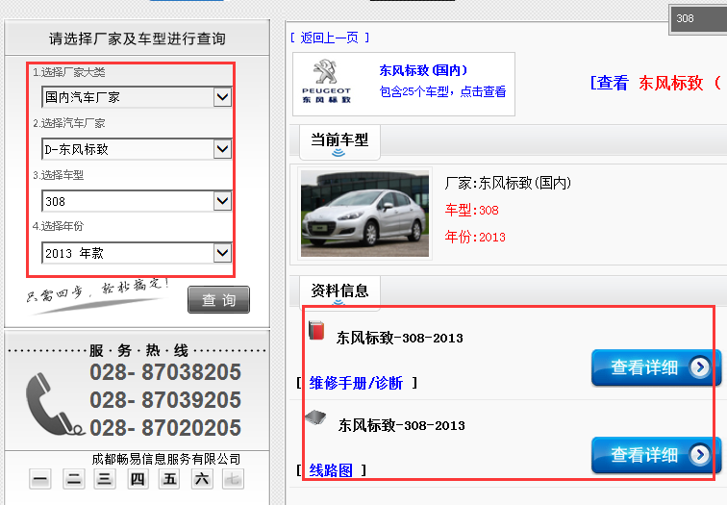
Task: Click the Peugeot 308 car thumbnail
Action: coord(364,214)
